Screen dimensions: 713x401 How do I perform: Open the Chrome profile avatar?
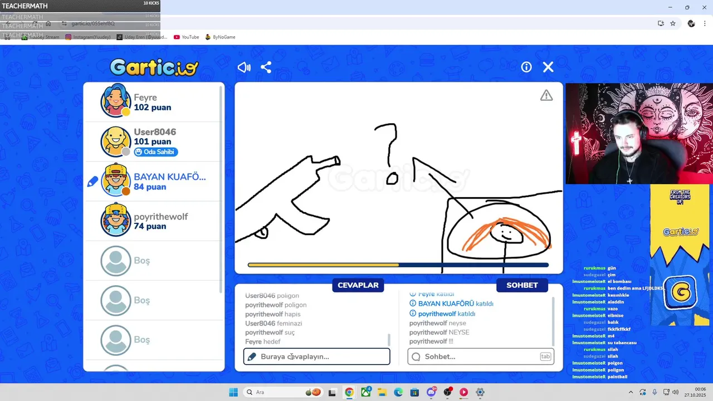[691, 23]
